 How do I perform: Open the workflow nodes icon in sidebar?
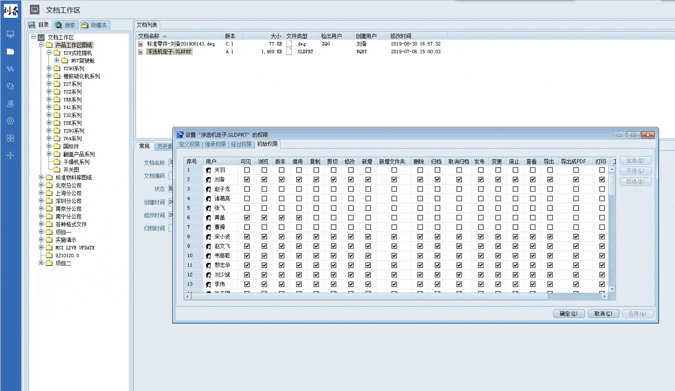[10, 69]
